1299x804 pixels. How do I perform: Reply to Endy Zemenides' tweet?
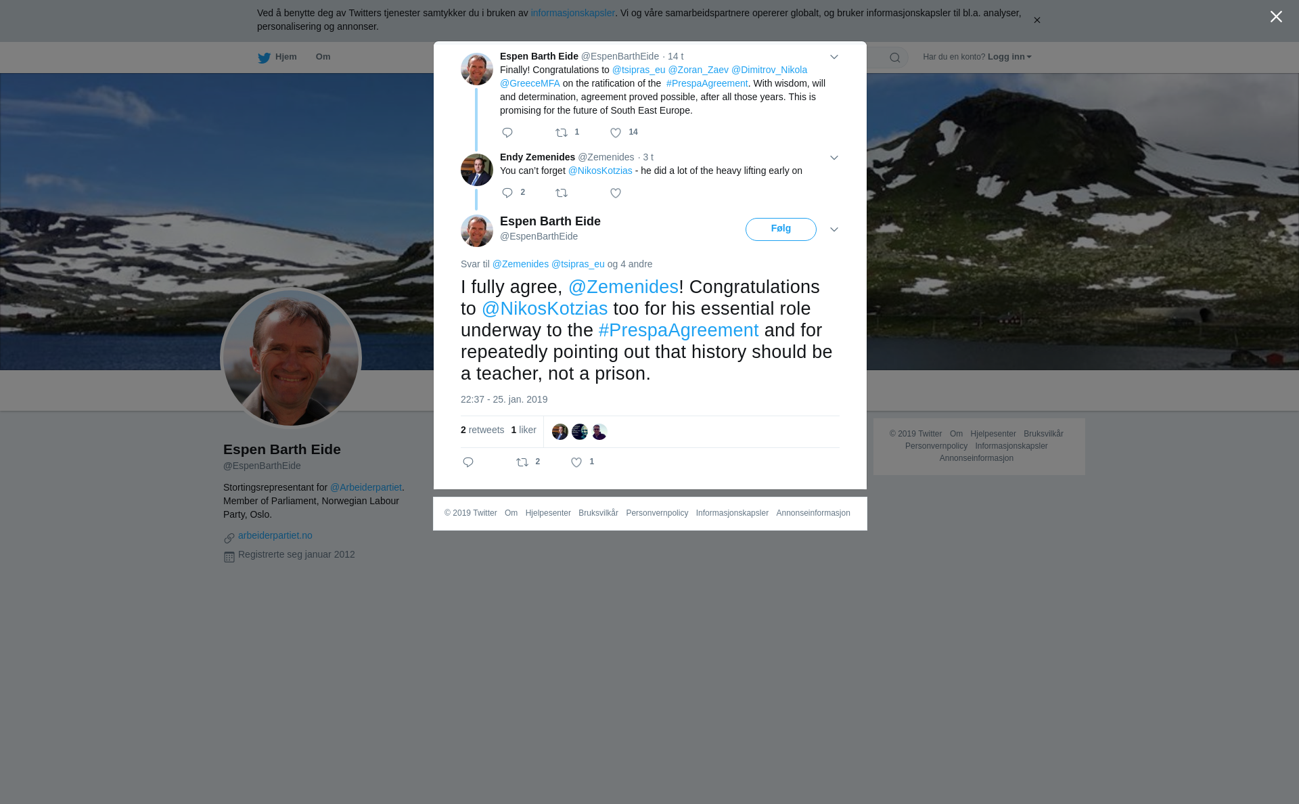507,194
